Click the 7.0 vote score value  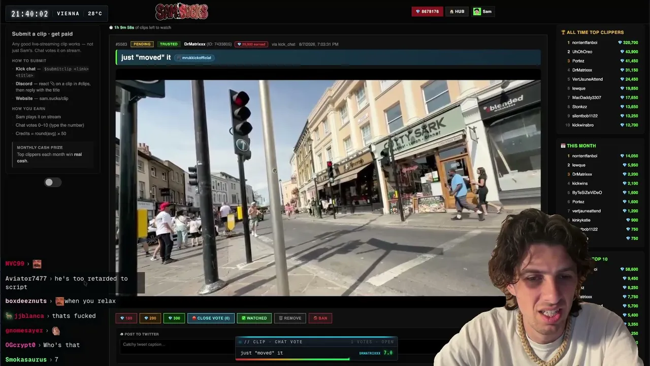click(x=388, y=353)
